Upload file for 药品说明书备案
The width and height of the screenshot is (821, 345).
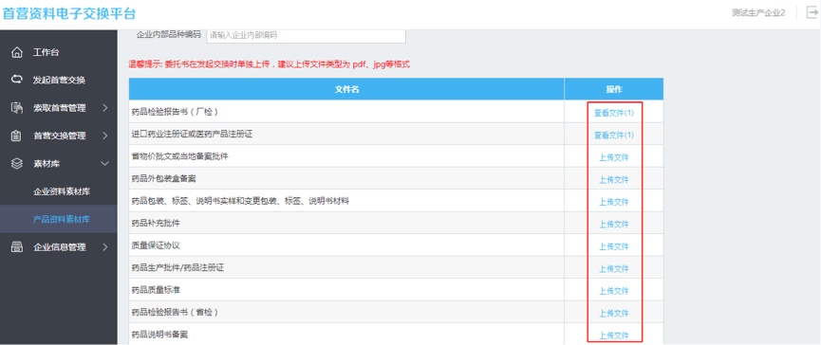[x=614, y=336]
